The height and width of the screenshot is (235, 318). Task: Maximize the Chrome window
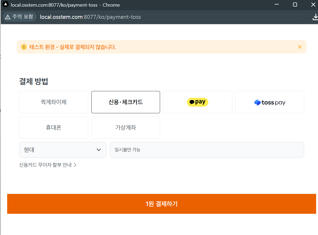[x=295, y=5]
